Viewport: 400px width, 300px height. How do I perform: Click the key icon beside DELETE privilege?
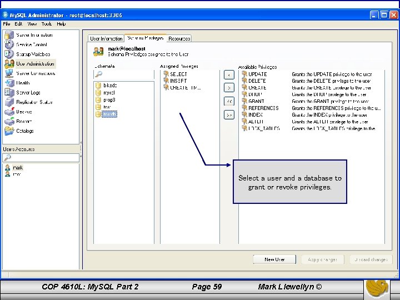(244, 81)
